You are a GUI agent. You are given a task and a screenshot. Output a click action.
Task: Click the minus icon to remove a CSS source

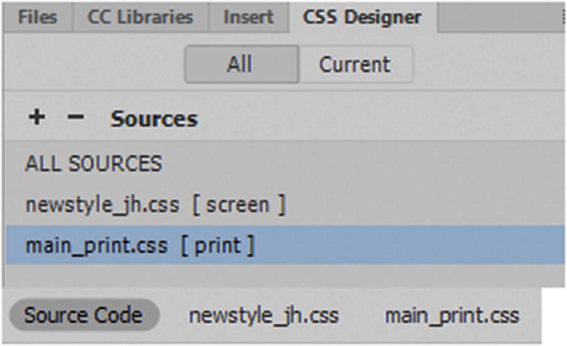[x=75, y=117]
